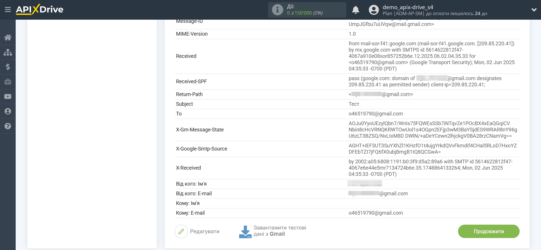Click the account avatar icon
The image size is (541, 250).
coord(374,10)
